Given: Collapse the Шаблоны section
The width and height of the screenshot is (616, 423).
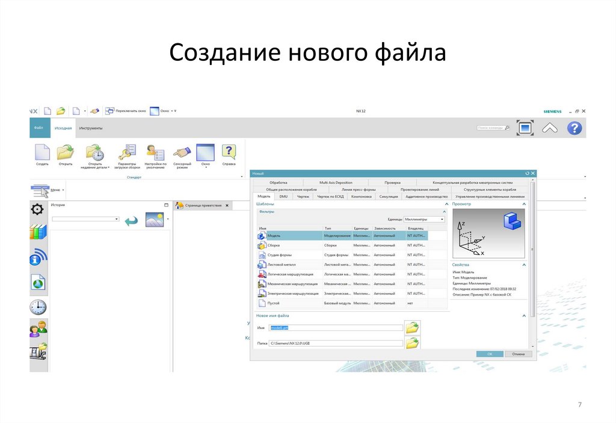Looking at the screenshot, I should pos(446,204).
